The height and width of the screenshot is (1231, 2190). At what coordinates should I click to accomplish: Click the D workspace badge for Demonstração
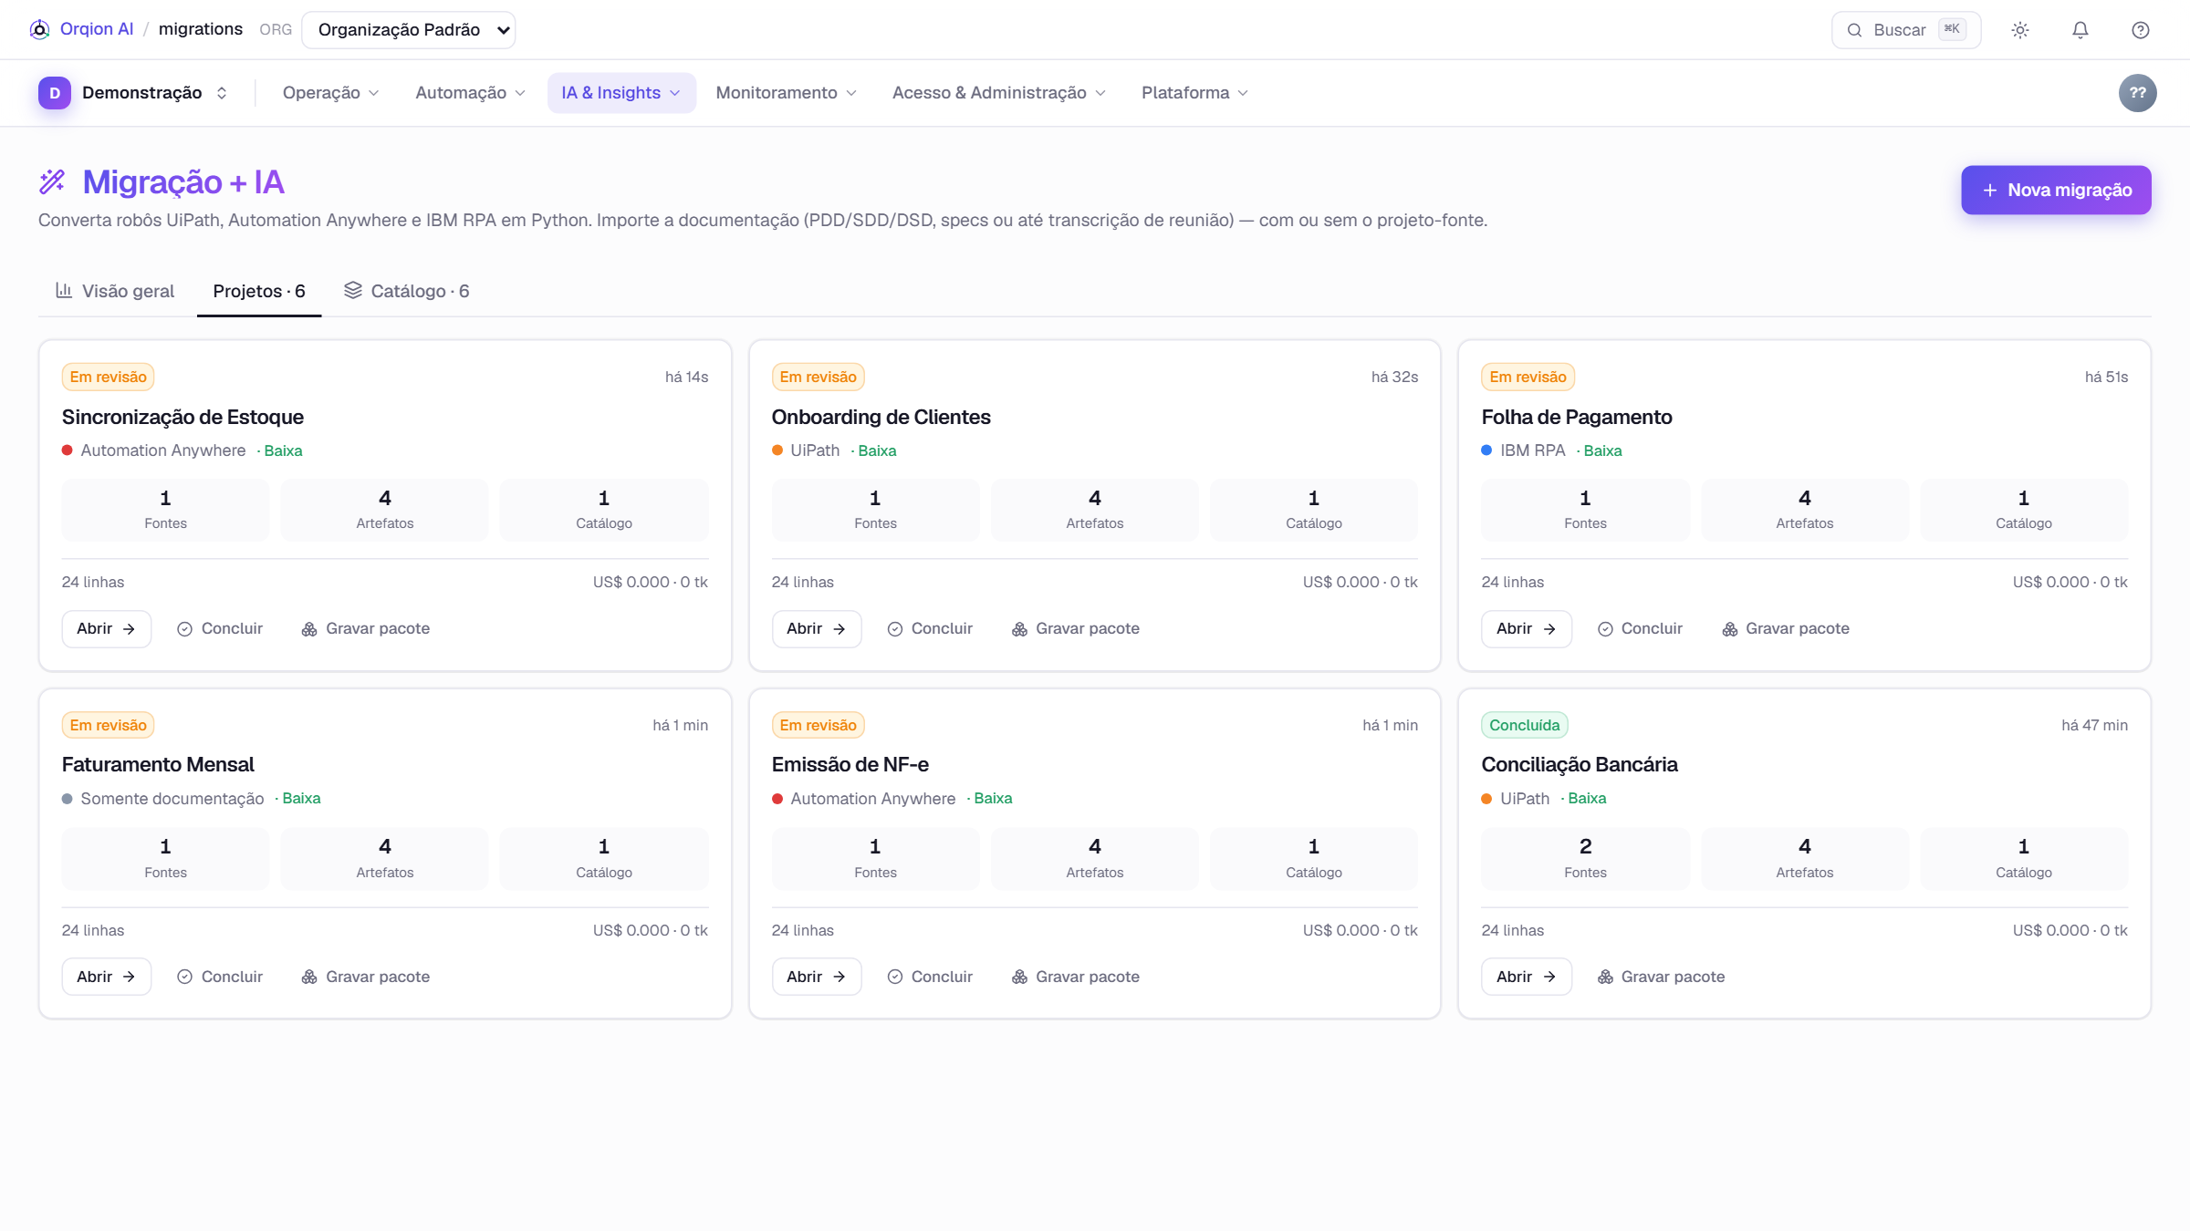[x=55, y=93]
